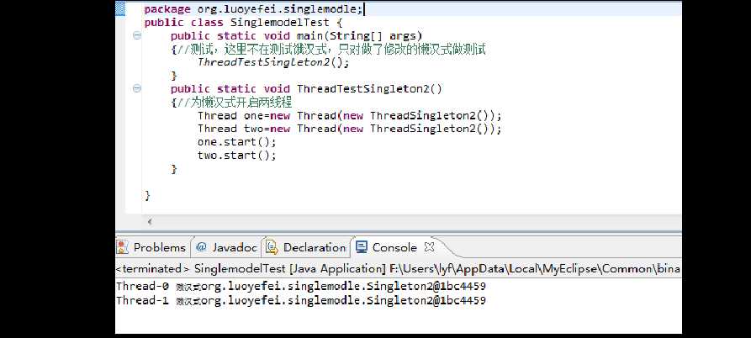This screenshot has height=338, width=751.
Task: Click the class name SinglemodelTest
Action: point(280,23)
